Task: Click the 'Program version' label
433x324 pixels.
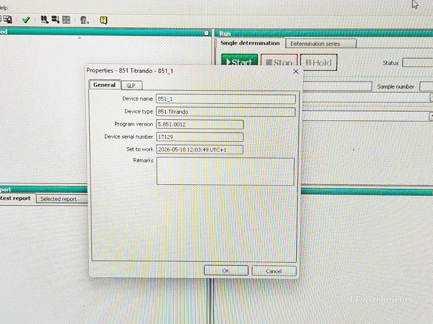Action: point(134,124)
